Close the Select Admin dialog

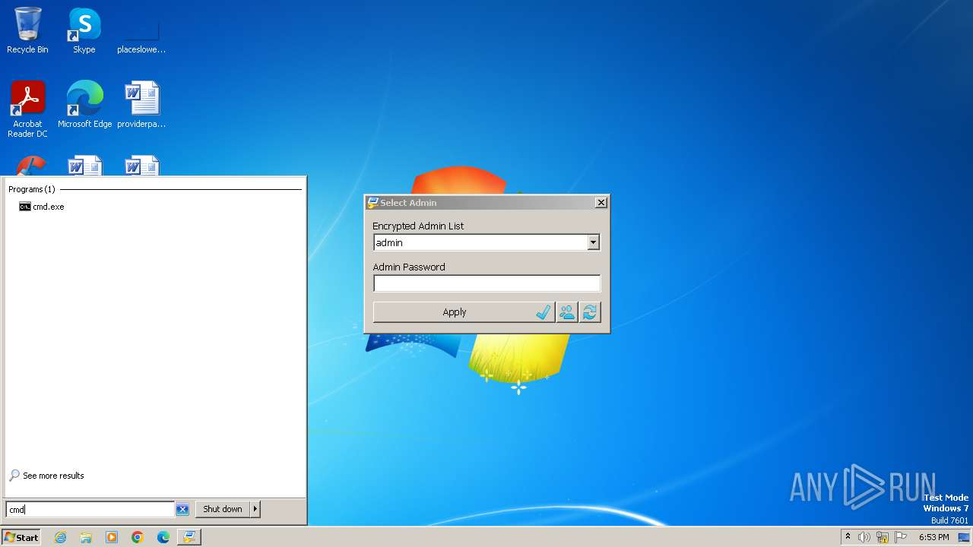pos(601,203)
